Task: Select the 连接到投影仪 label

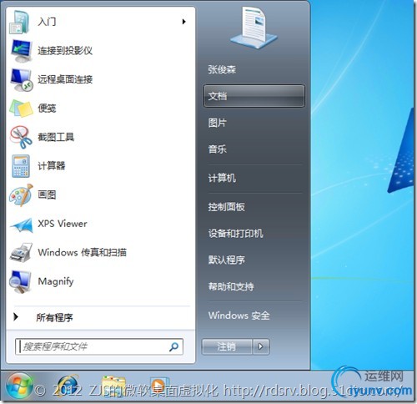Action: pyautogui.click(x=65, y=50)
